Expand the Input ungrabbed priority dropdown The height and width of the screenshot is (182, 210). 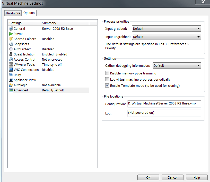coord(167,37)
